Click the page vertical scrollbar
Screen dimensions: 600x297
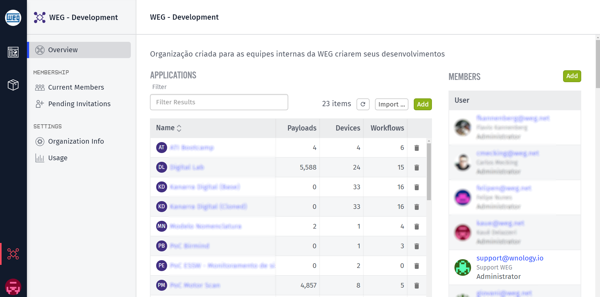597,64
